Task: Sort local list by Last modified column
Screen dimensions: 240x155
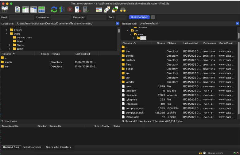Action: click(x=86, y=54)
